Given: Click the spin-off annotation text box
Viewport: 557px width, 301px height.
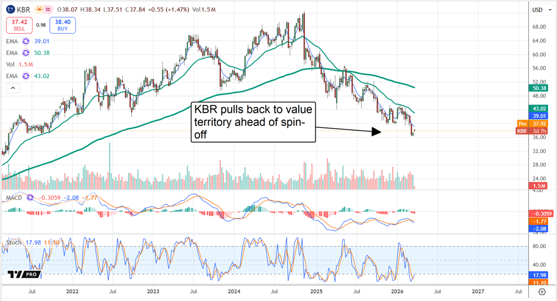Looking at the screenshot, I should click(253, 122).
